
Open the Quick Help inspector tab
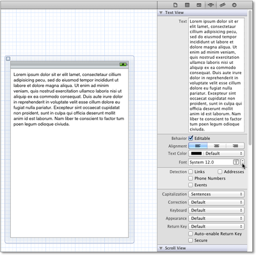pos(187,5)
